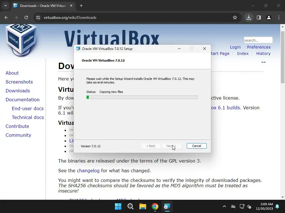Click the disabled Back button in setup
Screen dimensions: 285x213
pos(151,146)
